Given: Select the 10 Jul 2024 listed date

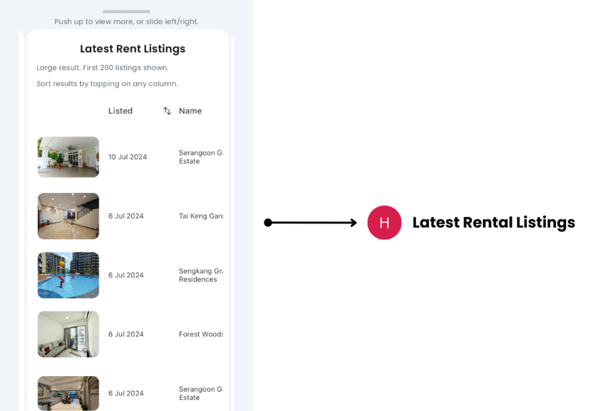Looking at the screenshot, I should point(128,157).
